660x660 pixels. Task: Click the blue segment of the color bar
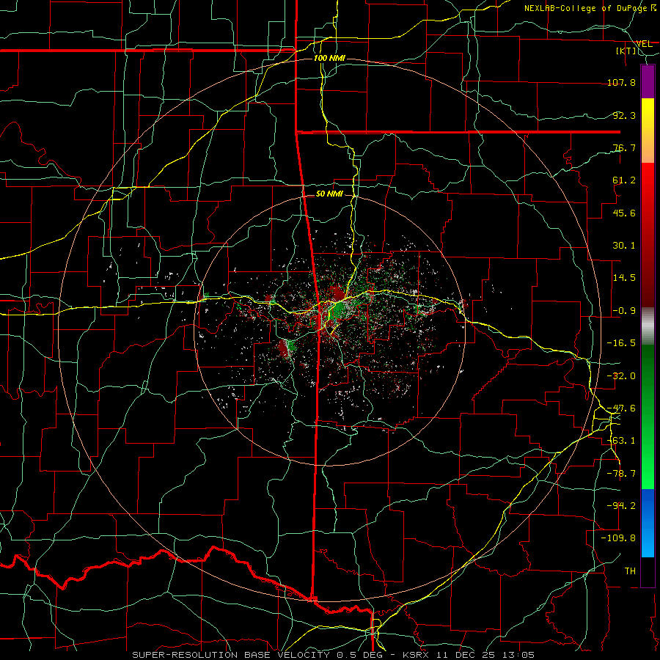click(x=648, y=523)
